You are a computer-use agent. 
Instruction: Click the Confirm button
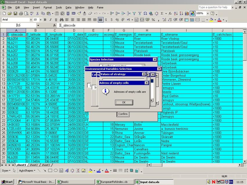123,114
